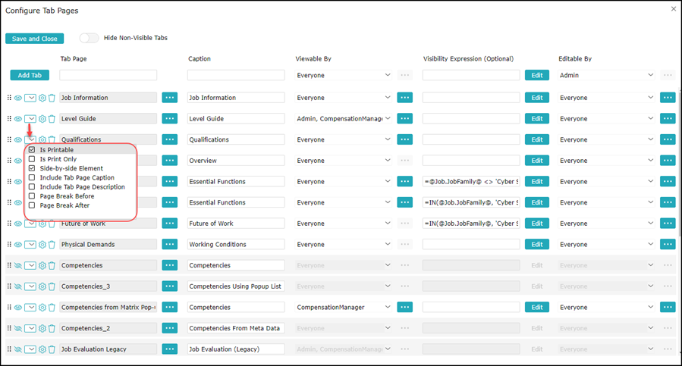The width and height of the screenshot is (682, 366).
Task: Expand print options dropdown for Level Guide
Action: (30, 119)
